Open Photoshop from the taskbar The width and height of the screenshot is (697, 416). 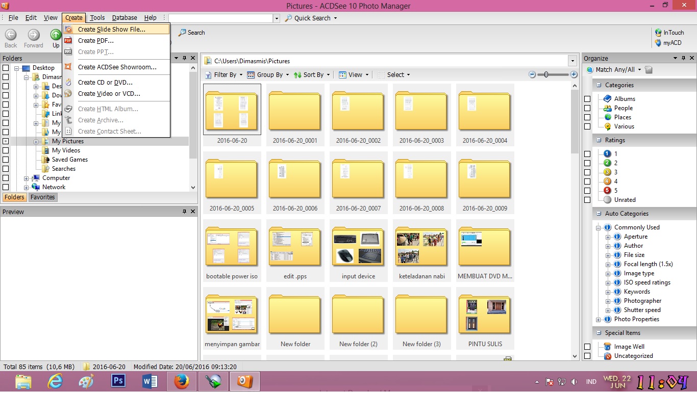(x=118, y=381)
